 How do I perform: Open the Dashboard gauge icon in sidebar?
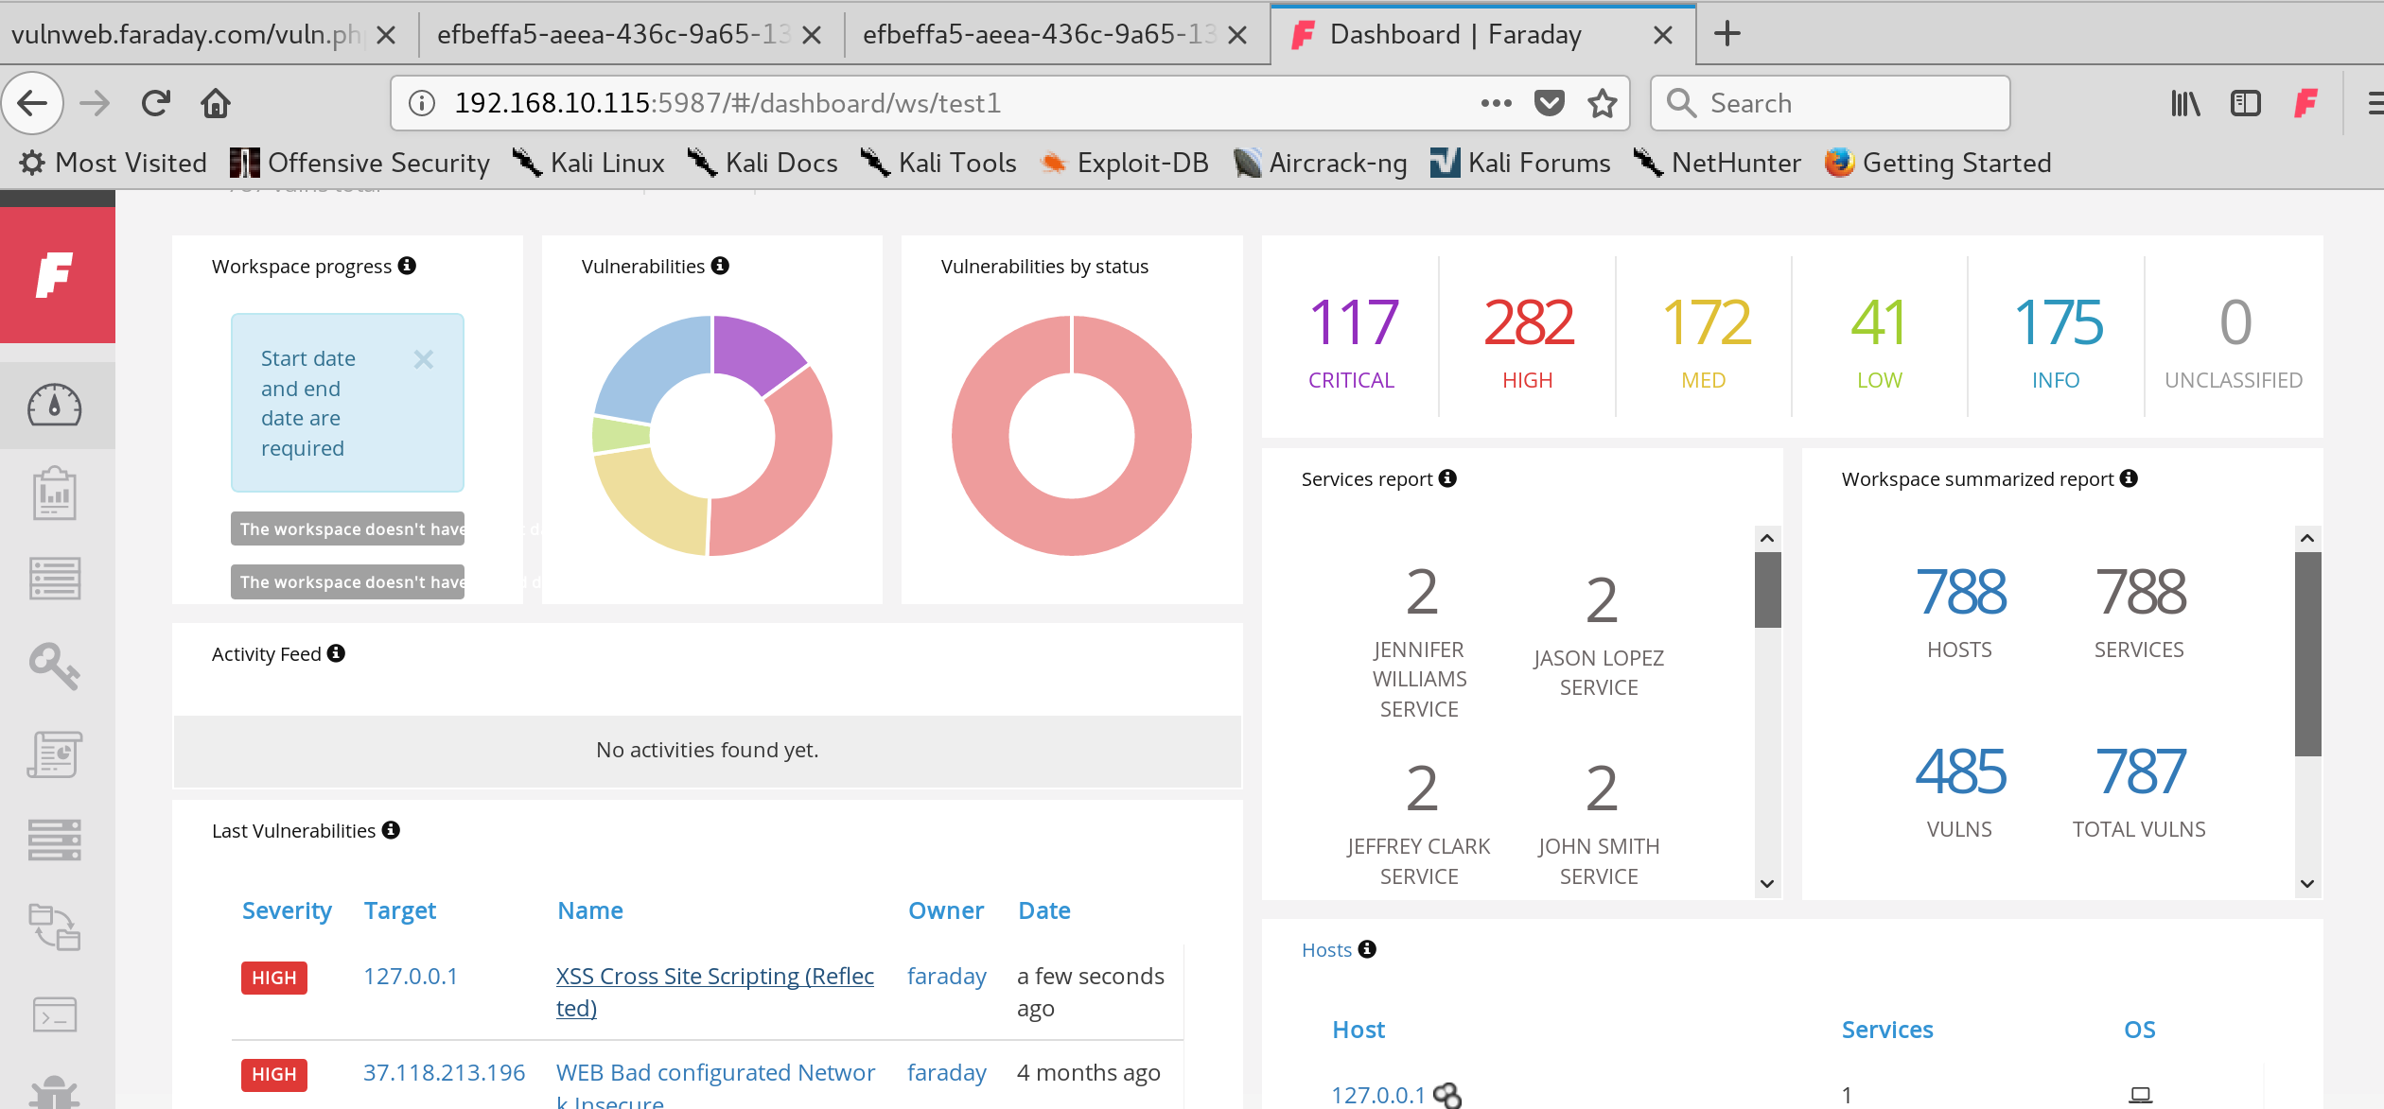pyautogui.click(x=55, y=406)
